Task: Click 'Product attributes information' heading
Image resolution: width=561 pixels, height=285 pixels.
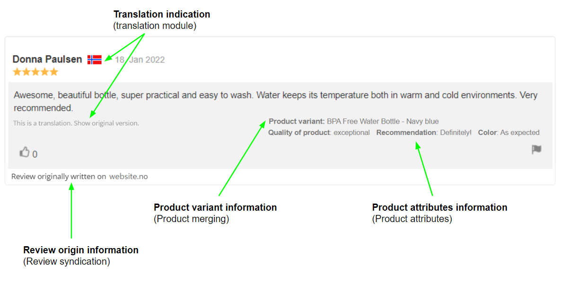Action: [x=439, y=207]
